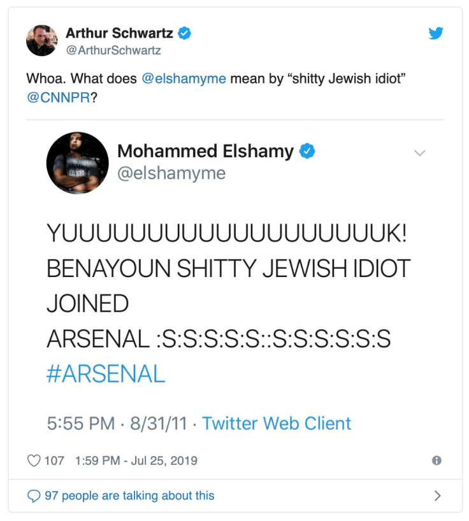Click Mohammed Elshamy's verified checkmark
469x521 pixels.
(308, 151)
